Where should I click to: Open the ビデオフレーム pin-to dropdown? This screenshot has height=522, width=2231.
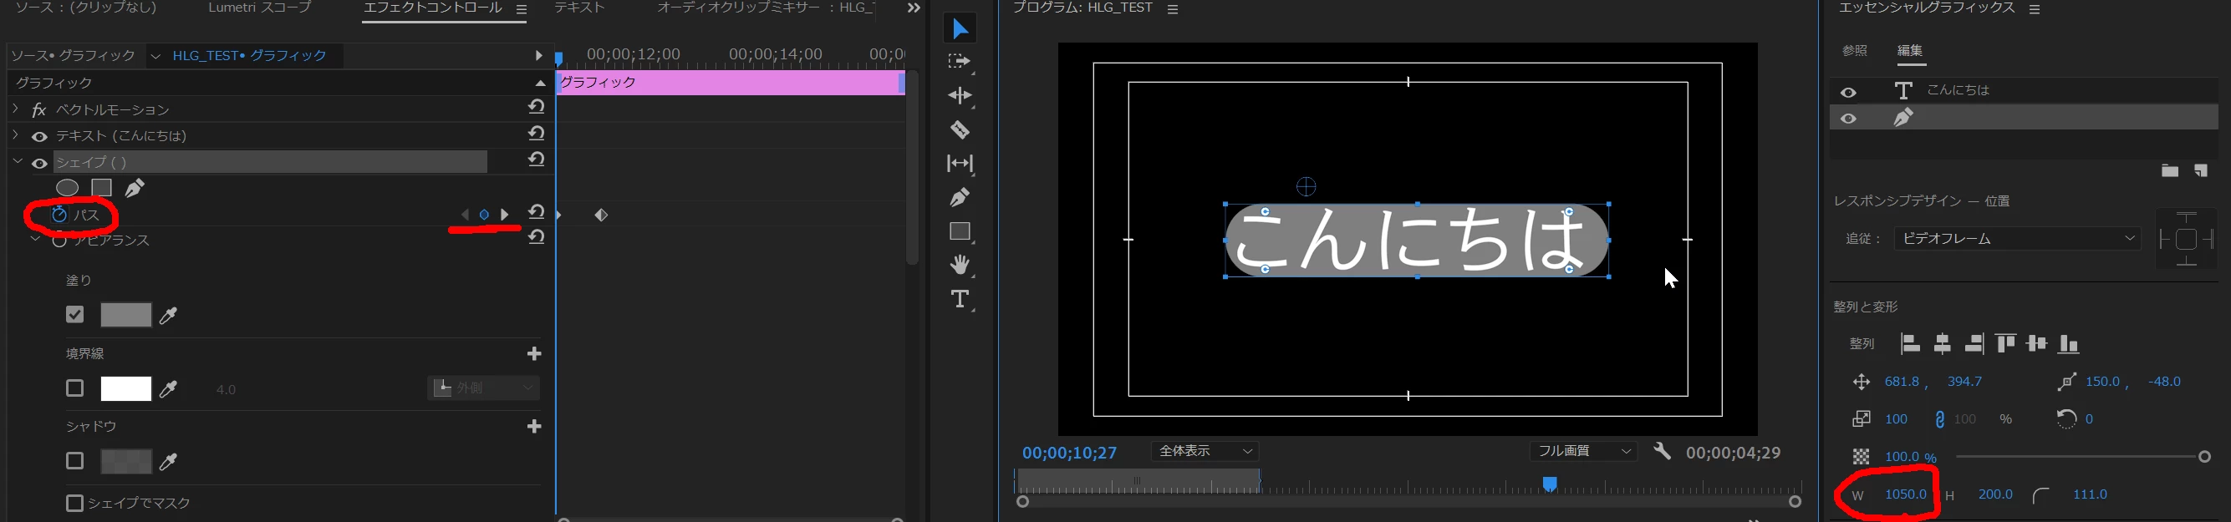click(x=2017, y=238)
